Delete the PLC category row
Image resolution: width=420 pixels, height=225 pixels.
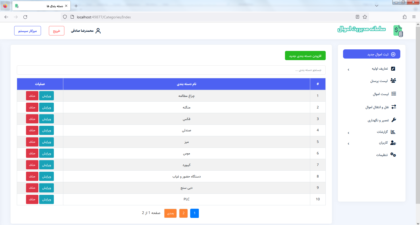pyautogui.click(x=32, y=200)
